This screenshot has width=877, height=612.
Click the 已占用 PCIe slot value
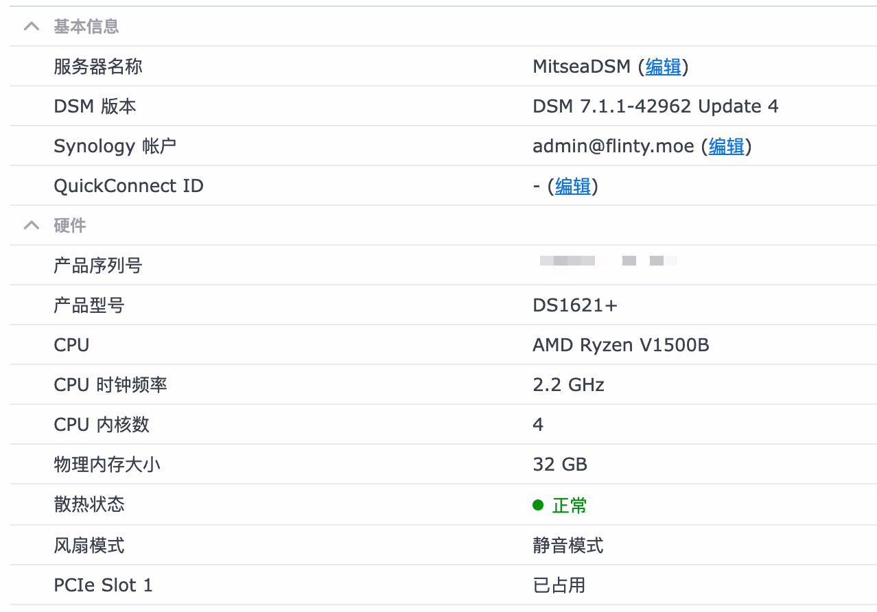(559, 585)
